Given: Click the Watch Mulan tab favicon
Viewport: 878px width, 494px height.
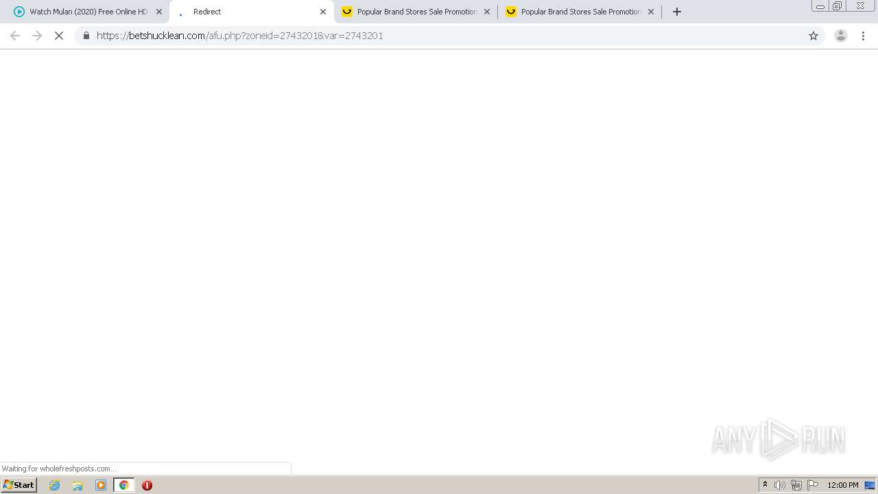Looking at the screenshot, I should [x=19, y=12].
